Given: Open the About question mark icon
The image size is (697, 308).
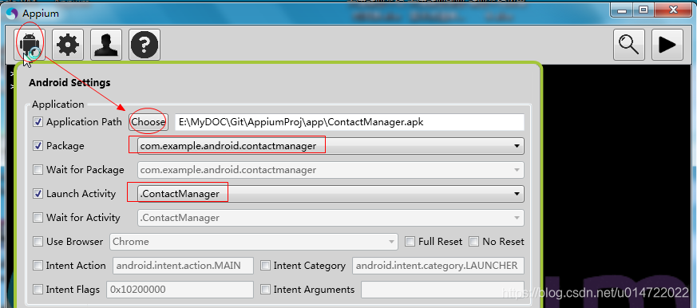Looking at the screenshot, I should 145,45.
